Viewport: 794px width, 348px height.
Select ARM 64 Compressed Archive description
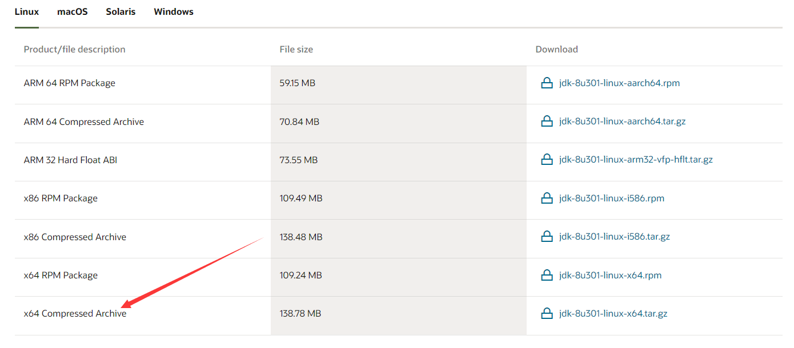(84, 122)
